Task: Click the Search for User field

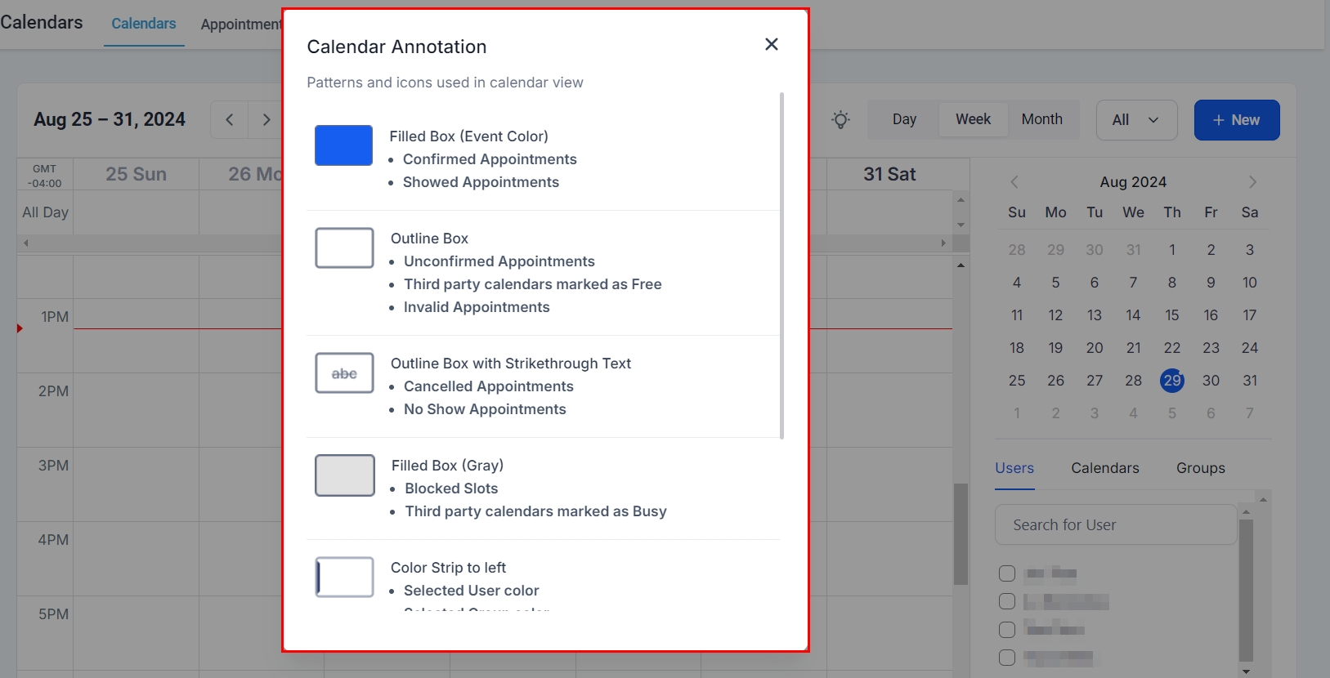Action: [1115, 525]
